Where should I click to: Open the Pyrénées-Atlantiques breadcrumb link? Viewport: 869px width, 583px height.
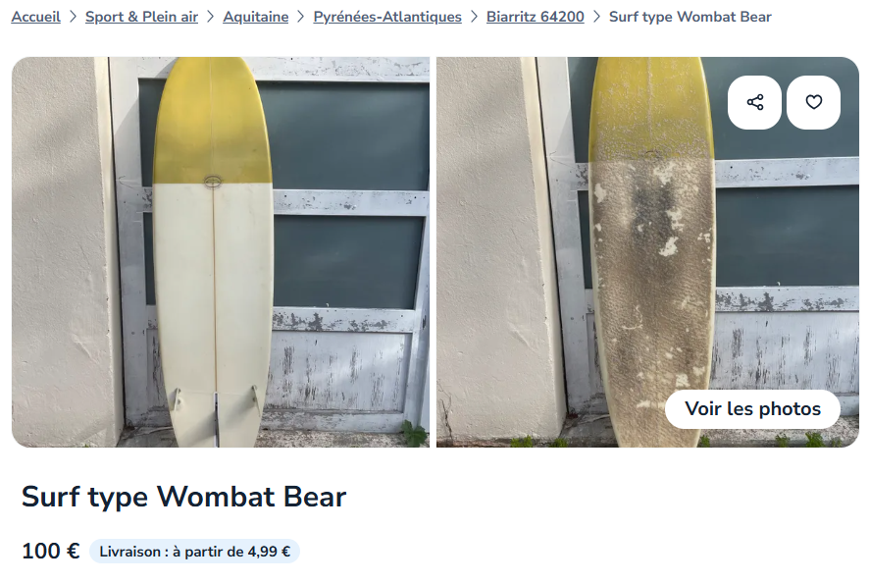[x=387, y=17]
